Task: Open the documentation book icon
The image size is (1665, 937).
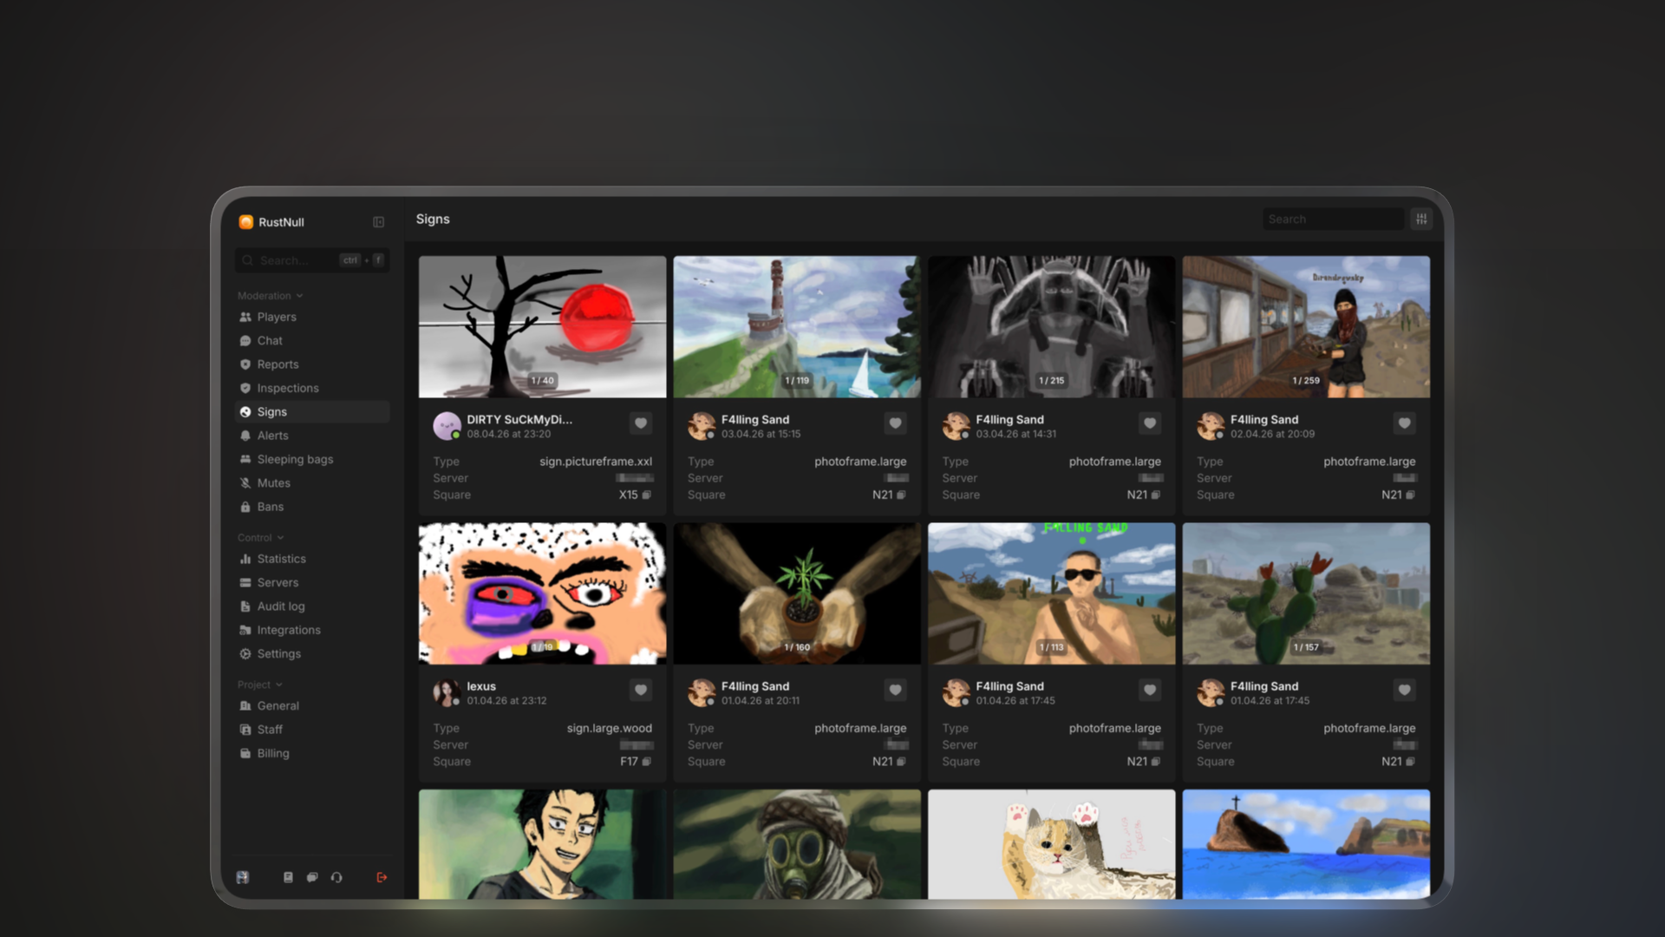Action: [x=288, y=877]
